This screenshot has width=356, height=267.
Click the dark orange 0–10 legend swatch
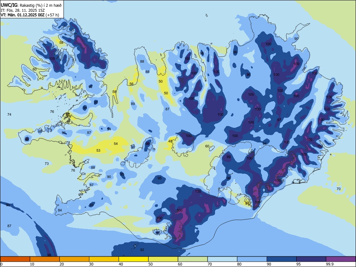15,259
